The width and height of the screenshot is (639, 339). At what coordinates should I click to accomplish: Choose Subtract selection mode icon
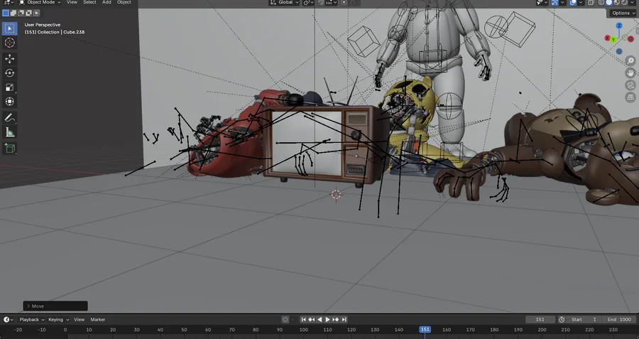coord(21,13)
